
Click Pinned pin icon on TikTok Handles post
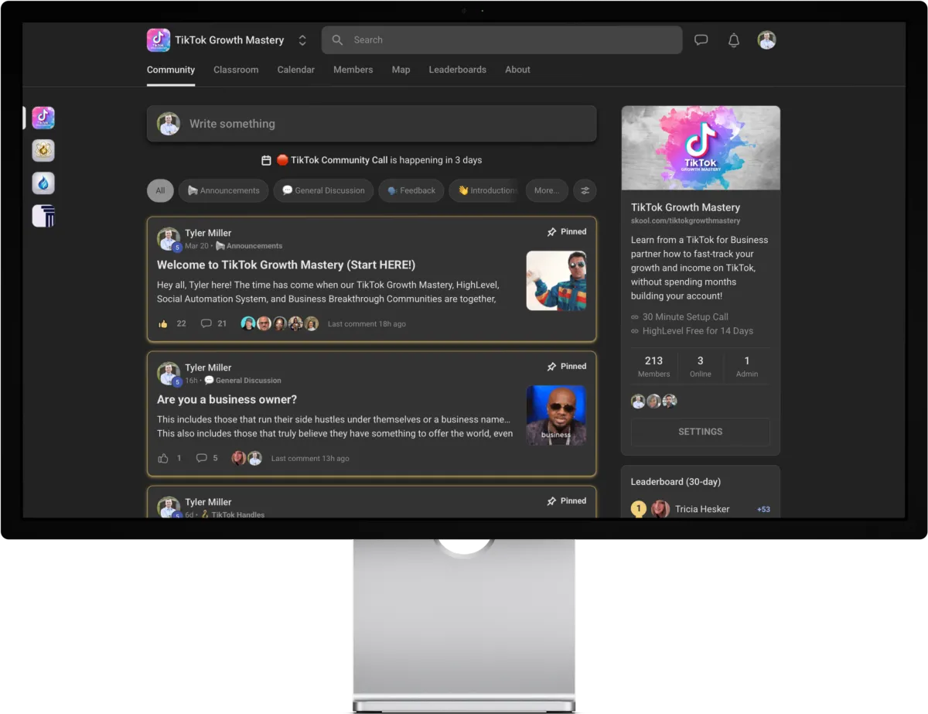(551, 500)
